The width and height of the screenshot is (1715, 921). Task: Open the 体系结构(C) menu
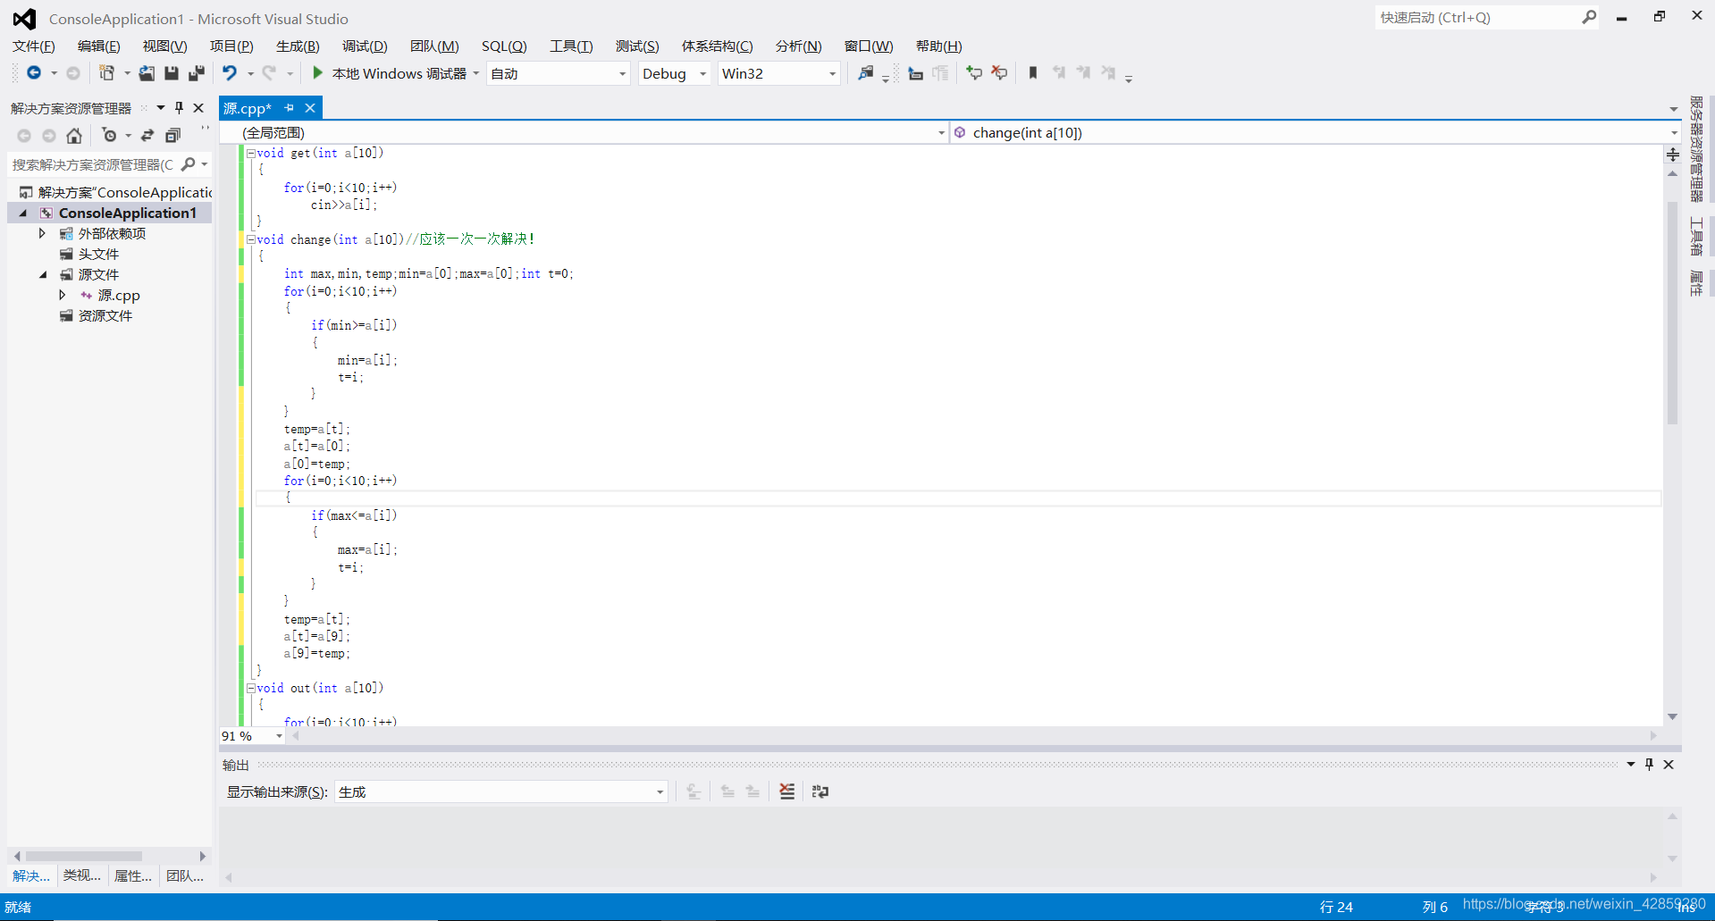coord(717,46)
